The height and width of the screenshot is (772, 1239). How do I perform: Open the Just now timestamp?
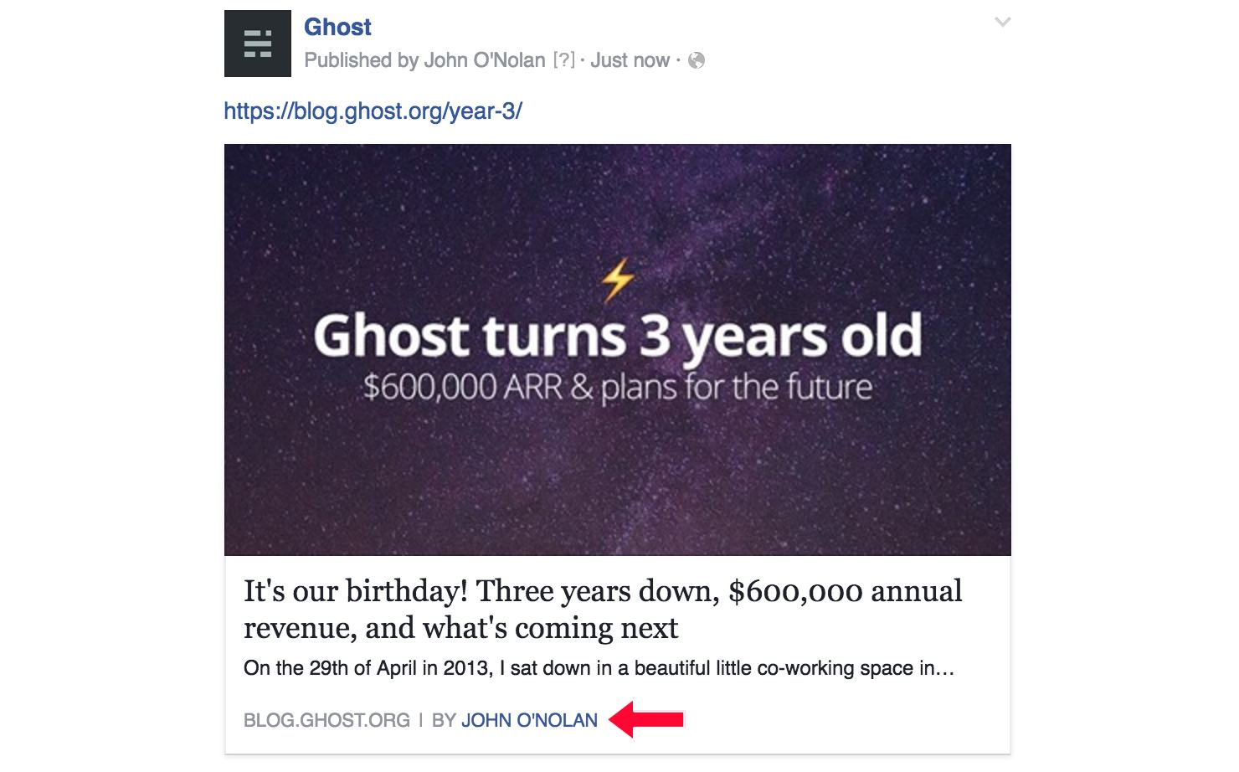pos(630,60)
